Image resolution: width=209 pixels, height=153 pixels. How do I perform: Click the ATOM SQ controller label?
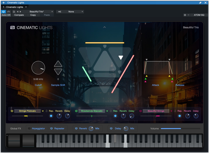coord(199,15)
